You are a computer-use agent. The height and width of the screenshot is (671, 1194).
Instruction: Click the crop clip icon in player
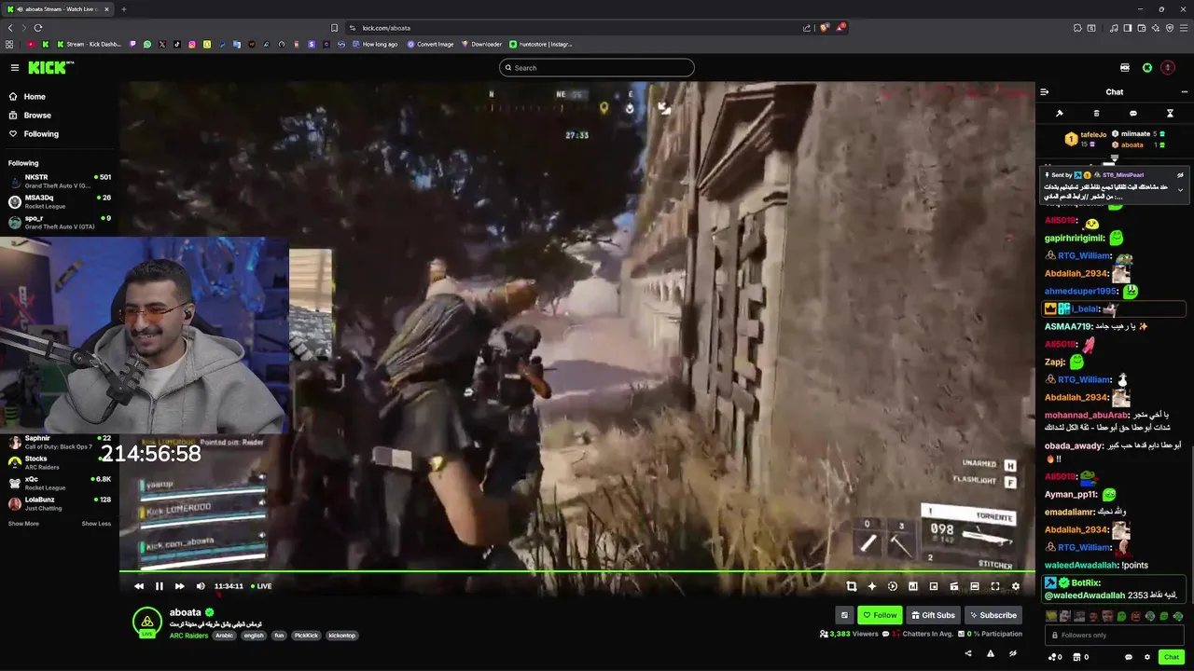[852, 586]
